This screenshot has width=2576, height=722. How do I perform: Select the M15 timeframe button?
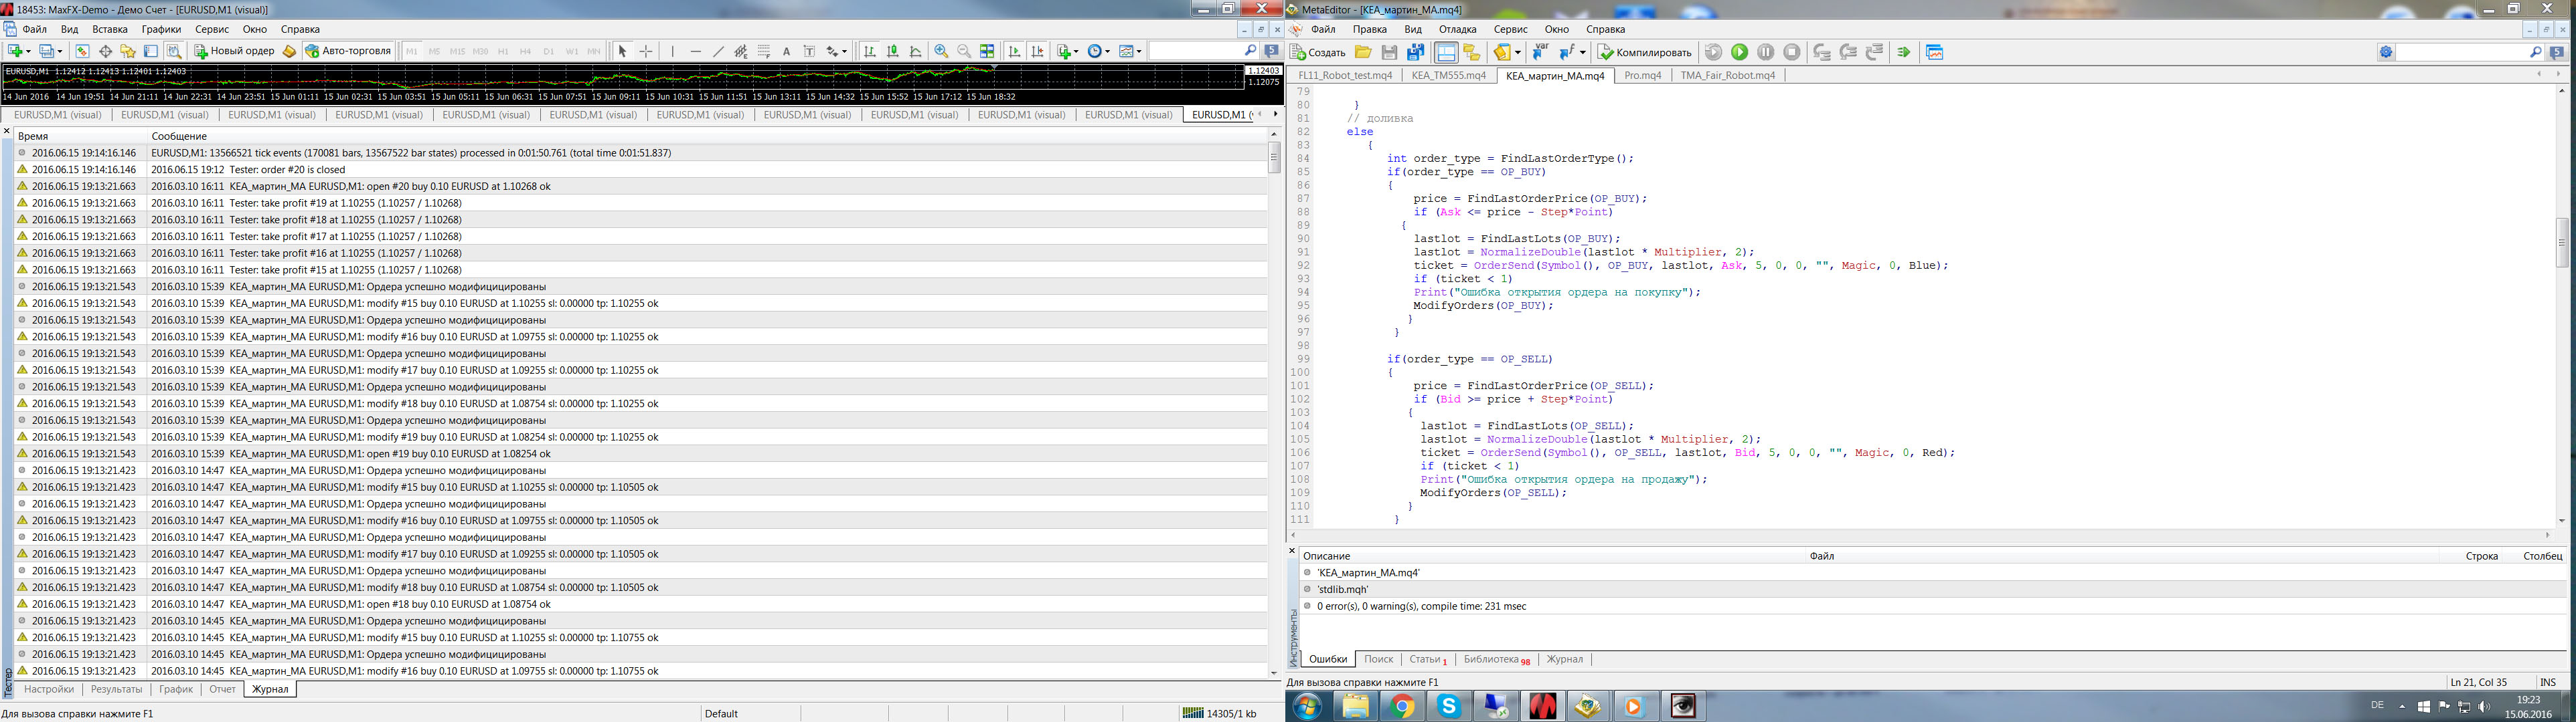(458, 51)
